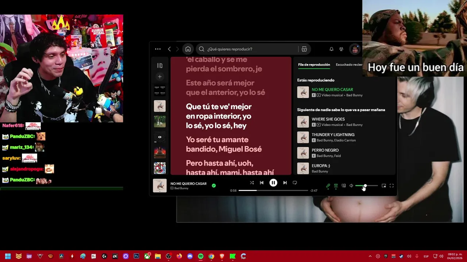The image size is (467, 262).
Task: Toggle the playback queue button
Action: pos(336,186)
